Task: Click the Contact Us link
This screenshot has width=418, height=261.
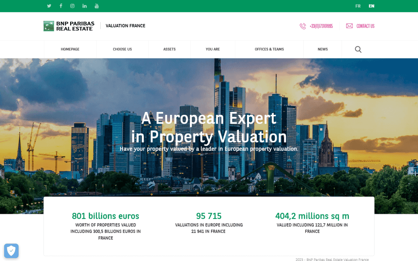Action: (365, 26)
